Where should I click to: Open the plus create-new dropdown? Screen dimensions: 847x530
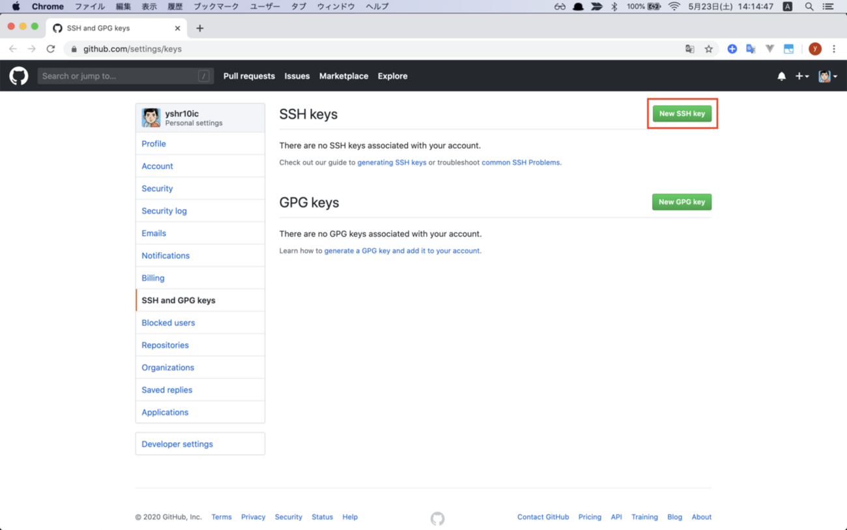[802, 76]
